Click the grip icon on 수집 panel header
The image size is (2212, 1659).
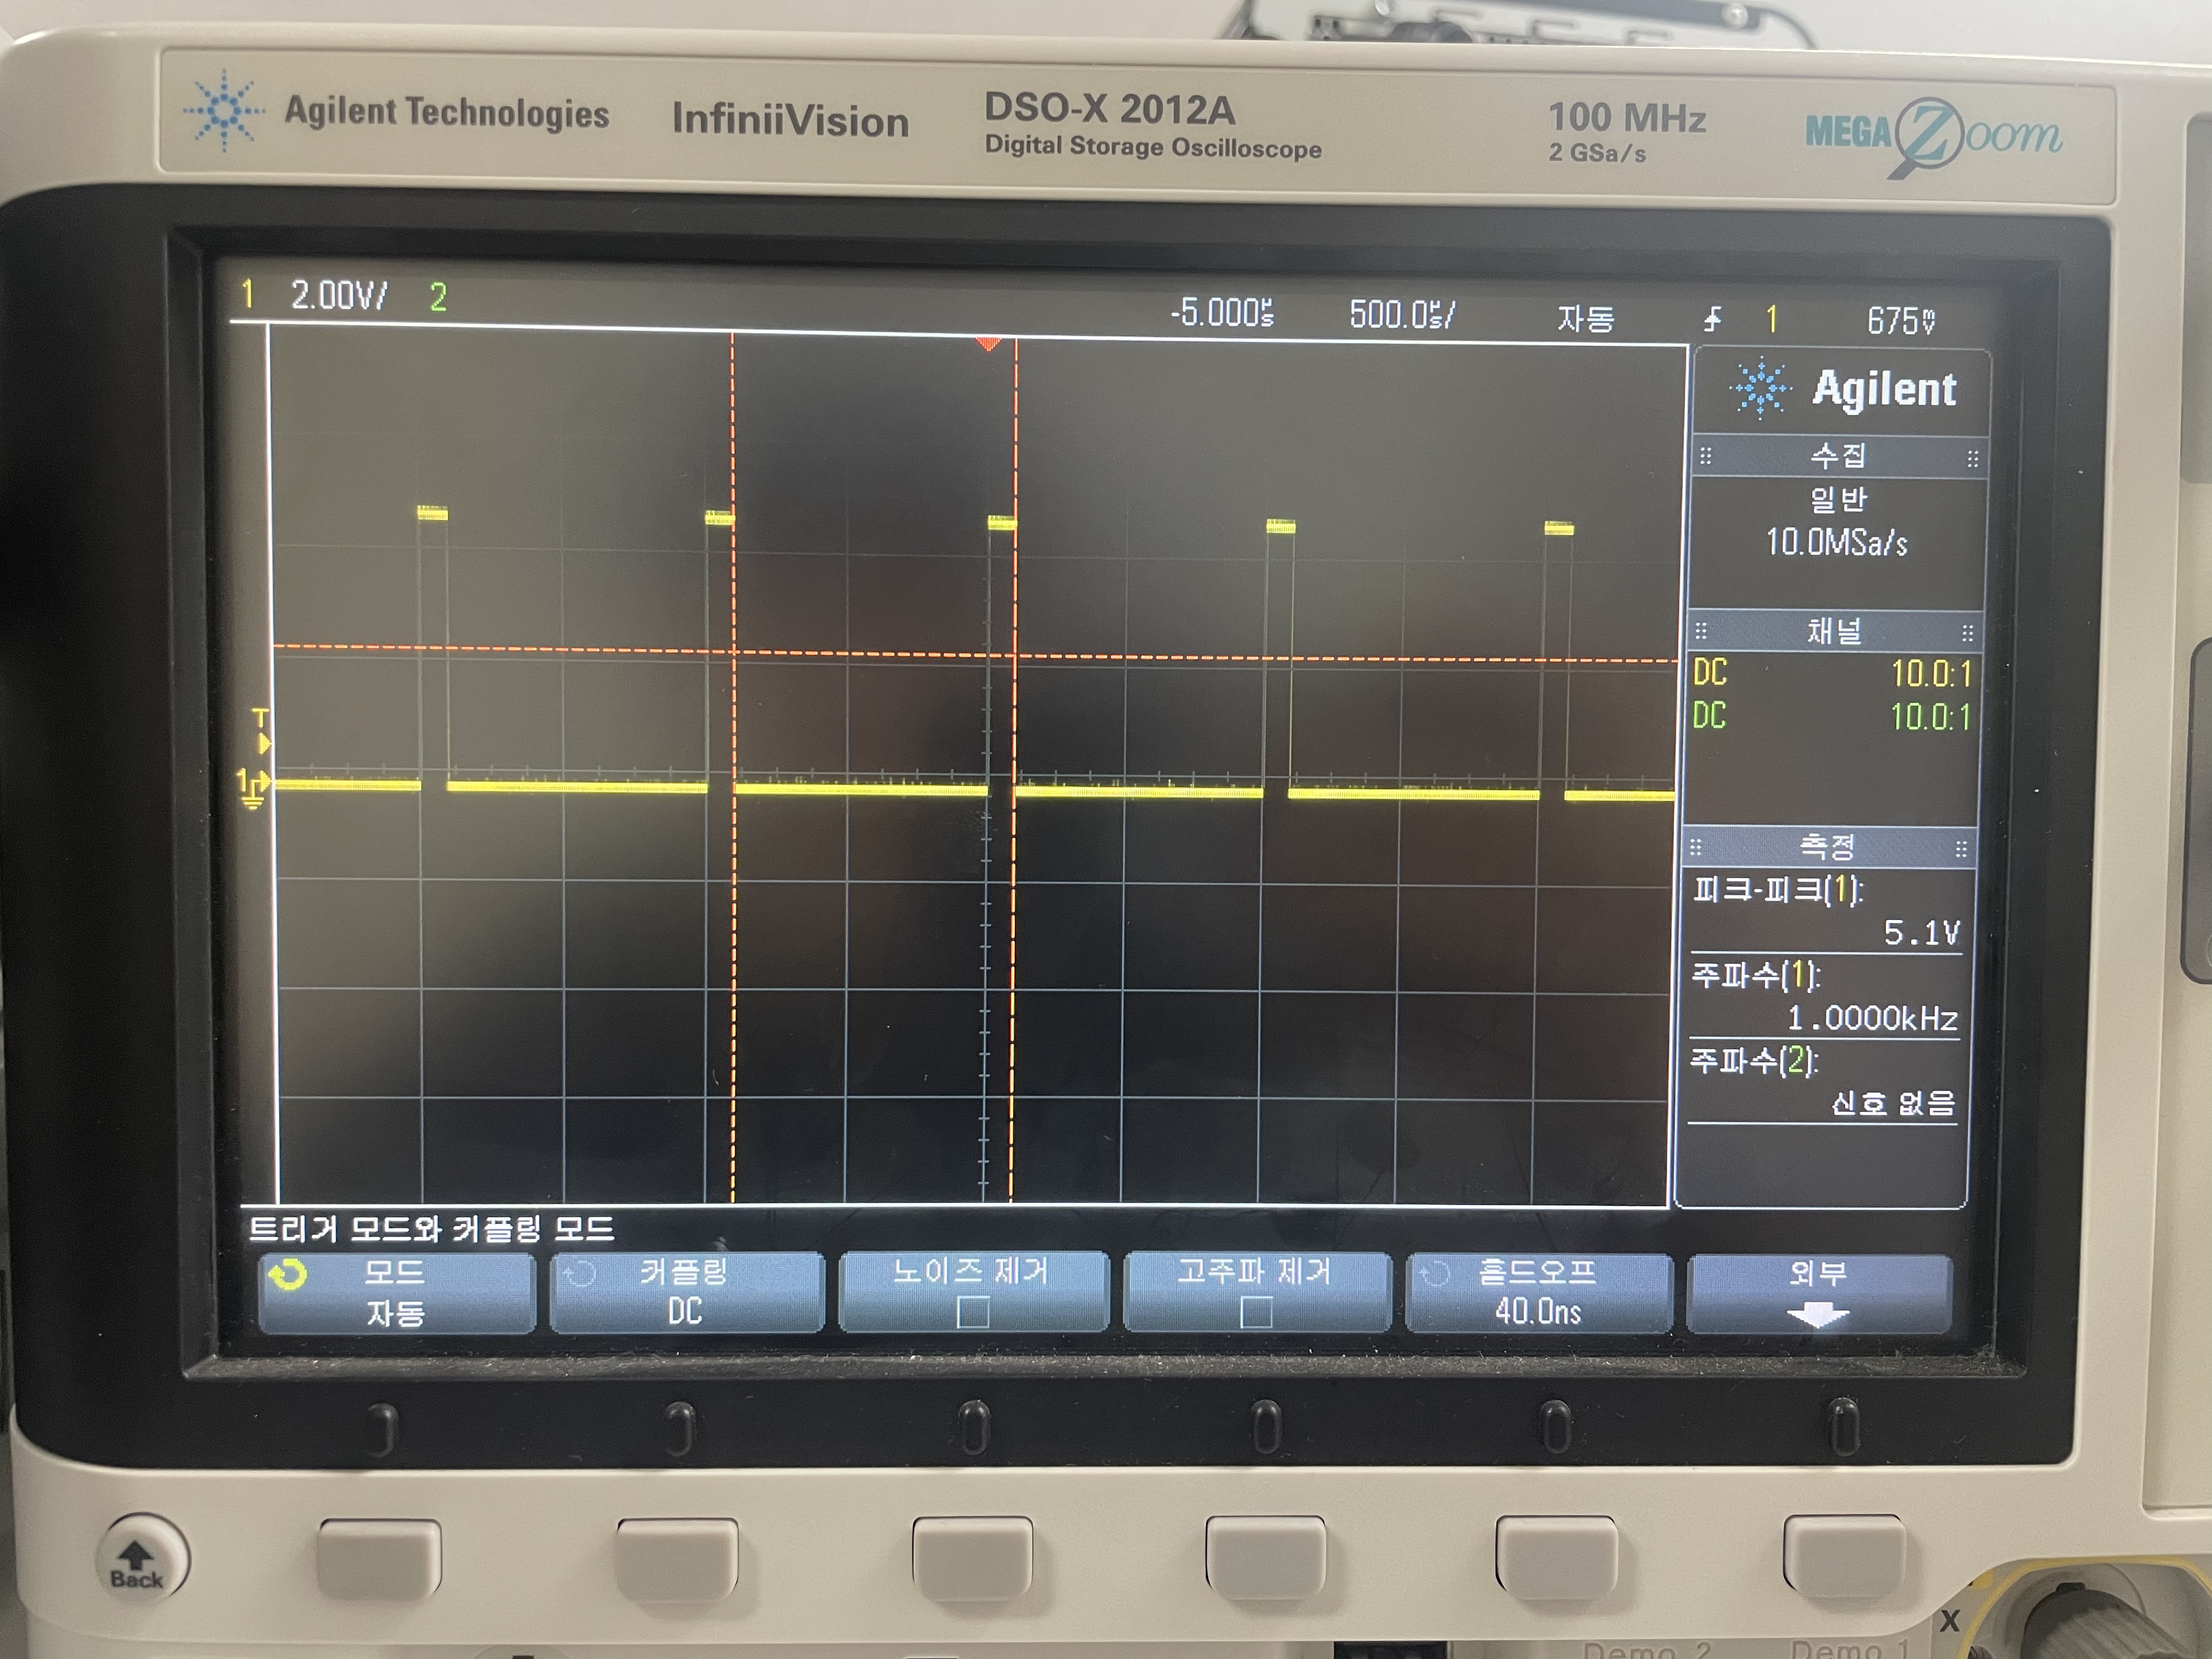[x=1706, y=457]
